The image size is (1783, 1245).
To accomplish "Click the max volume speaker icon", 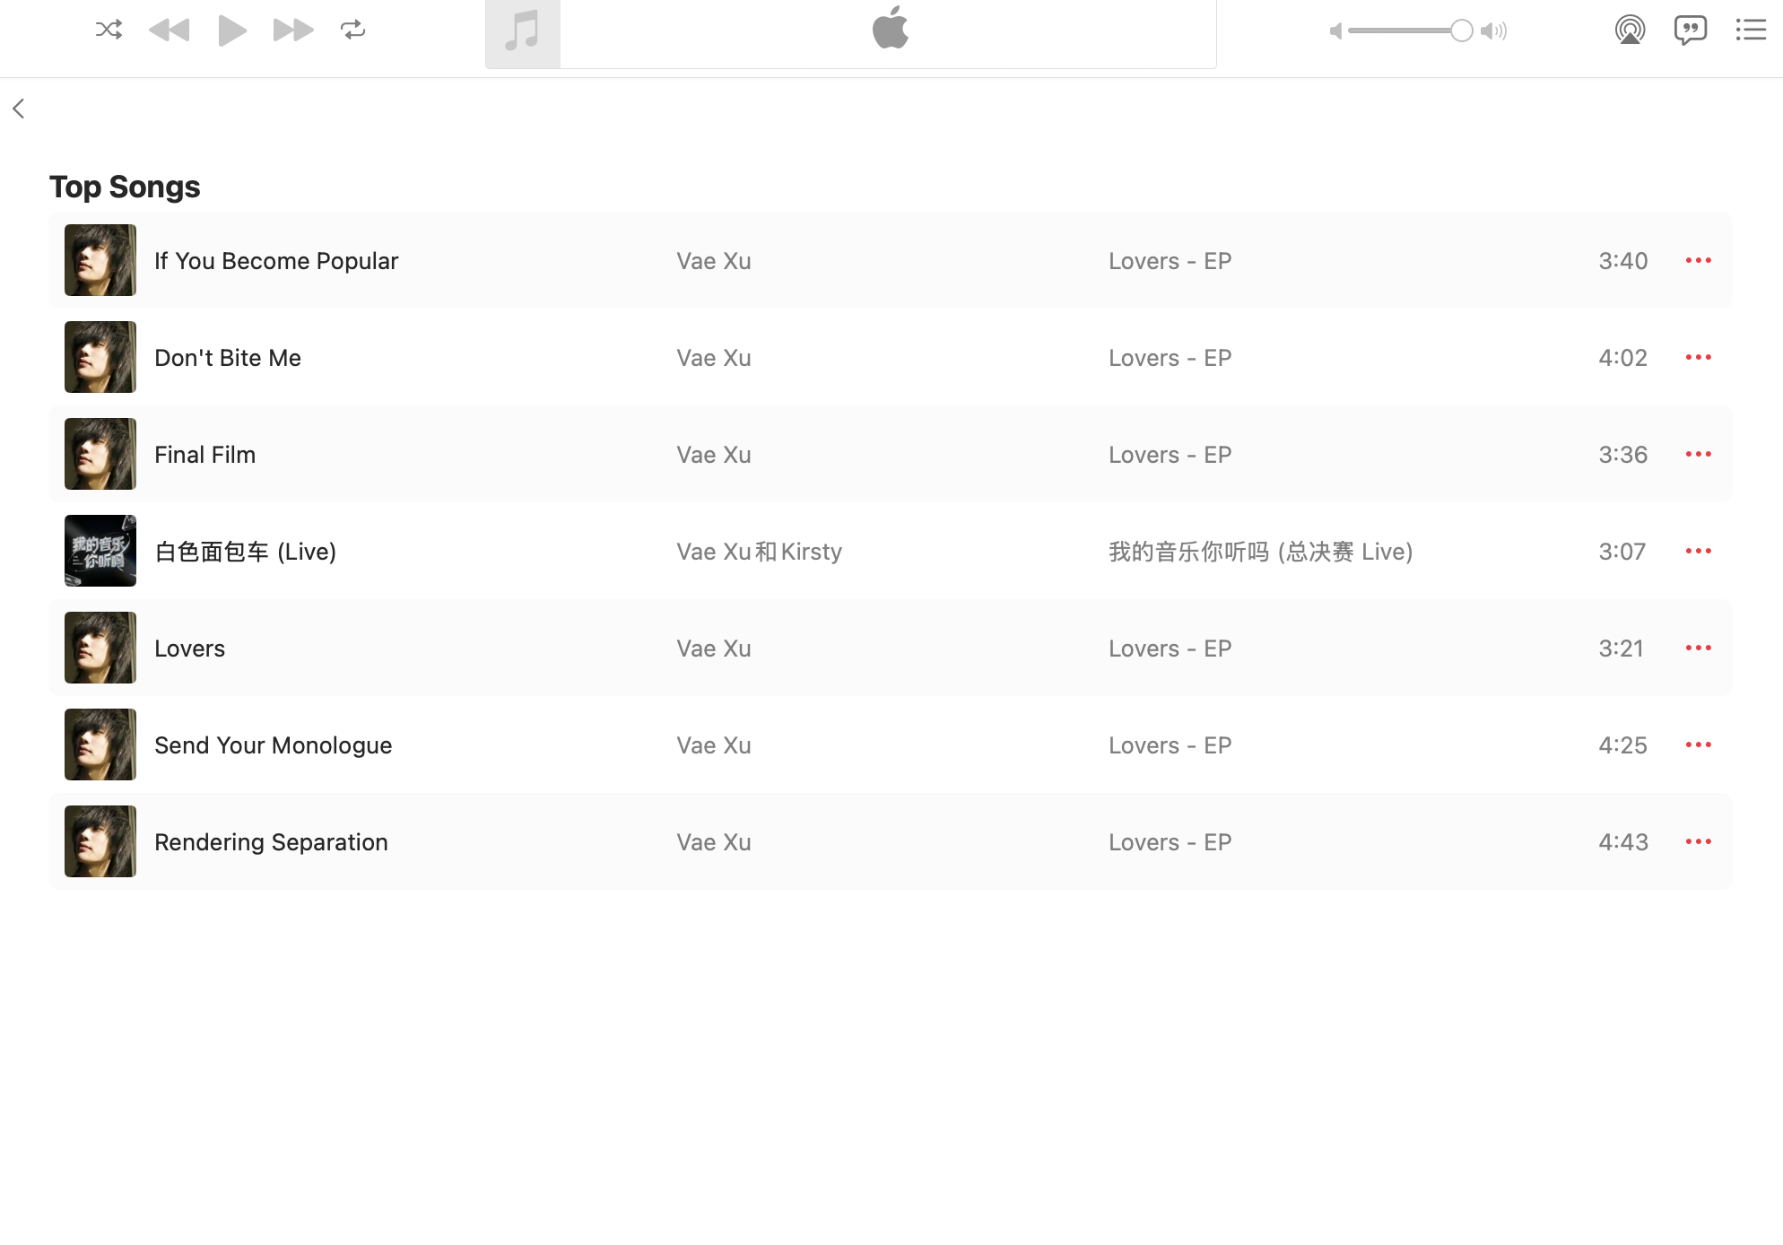I will [x=1493, y=30].
